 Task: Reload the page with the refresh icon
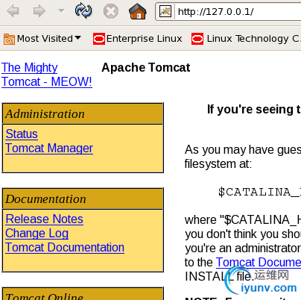tap(83, 10)
